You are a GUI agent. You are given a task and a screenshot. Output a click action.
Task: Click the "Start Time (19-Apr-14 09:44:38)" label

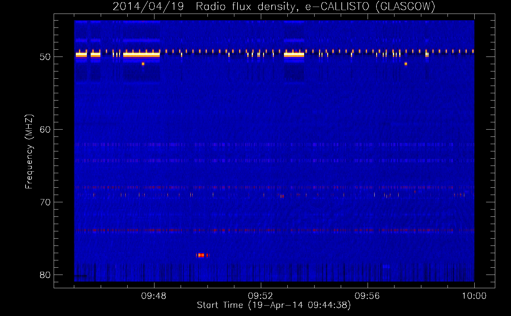[x=274, y=305]
